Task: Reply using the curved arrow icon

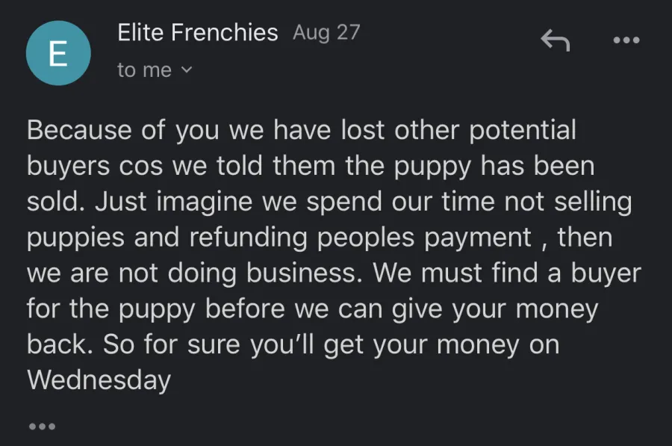Action: pyautogui.click(x=556, y=40)
